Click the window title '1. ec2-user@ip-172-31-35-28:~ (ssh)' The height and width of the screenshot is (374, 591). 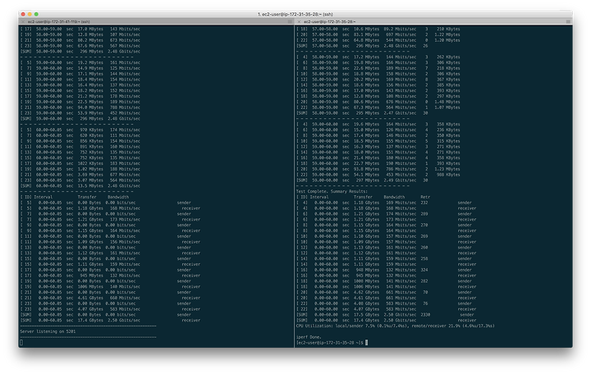tap(295, 14)
